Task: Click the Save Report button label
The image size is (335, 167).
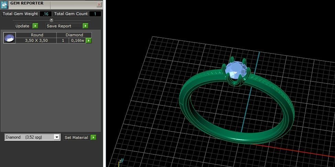Action: [64, 26]
